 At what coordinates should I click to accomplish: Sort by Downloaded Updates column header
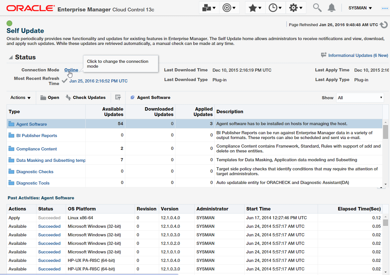[150, 112]
